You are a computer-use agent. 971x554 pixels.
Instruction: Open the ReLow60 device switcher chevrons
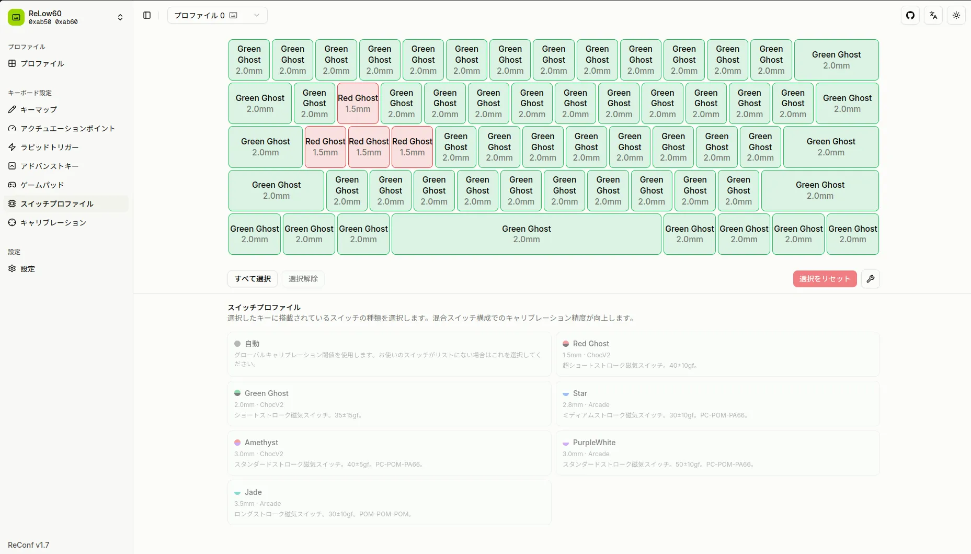tap(120, 17)
